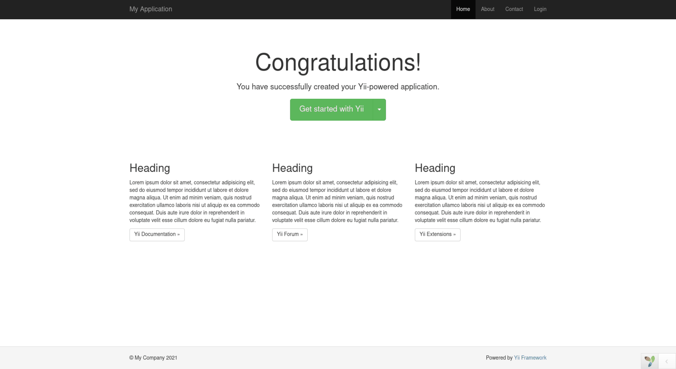Screen dimensions: 676x369
Task: Click the My Company 2021 copyright text
Action: point(153,358)
